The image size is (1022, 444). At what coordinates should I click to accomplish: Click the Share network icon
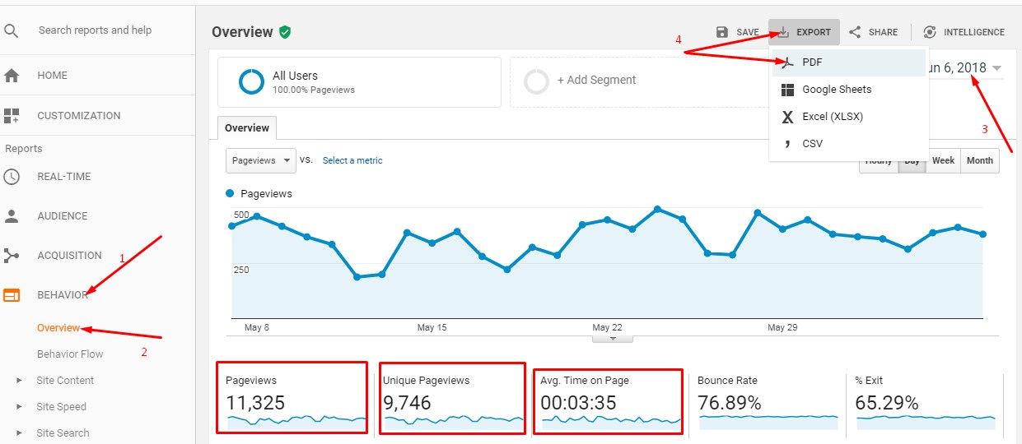click(855, 32)
